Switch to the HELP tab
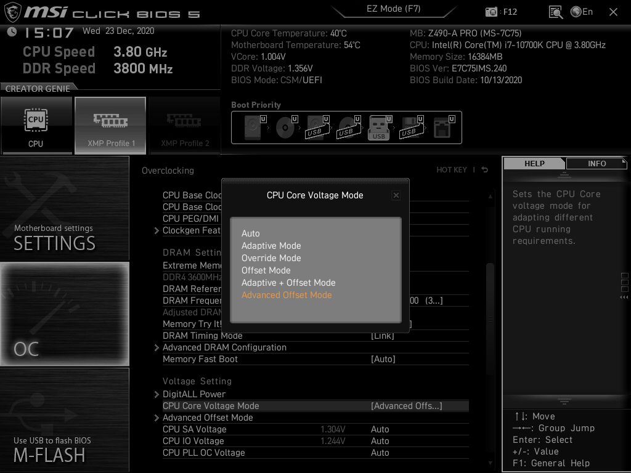 point(534,163)
